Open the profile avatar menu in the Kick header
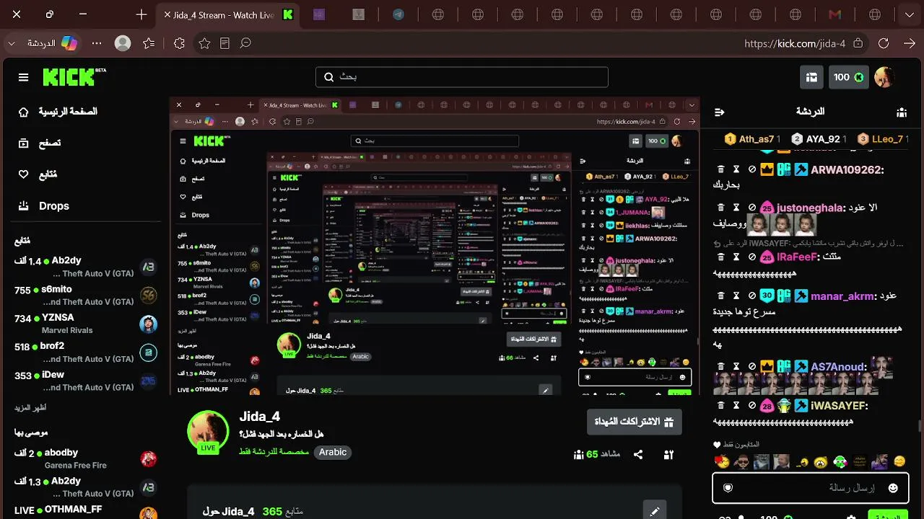Viewport: 924px width, 519px height. pyautogui.click(x=884, y=77)
